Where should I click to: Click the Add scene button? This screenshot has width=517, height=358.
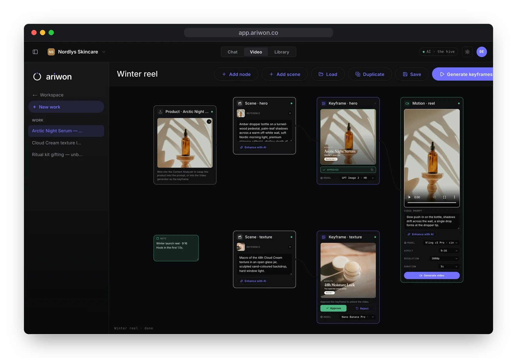point(285,74)
